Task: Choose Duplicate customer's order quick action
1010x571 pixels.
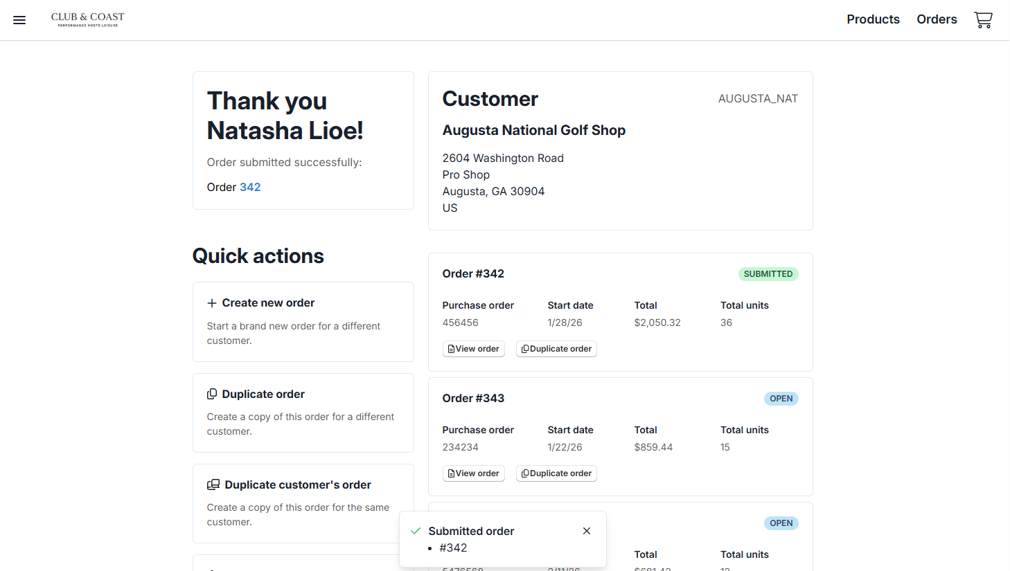Action: tap(303, 503)
